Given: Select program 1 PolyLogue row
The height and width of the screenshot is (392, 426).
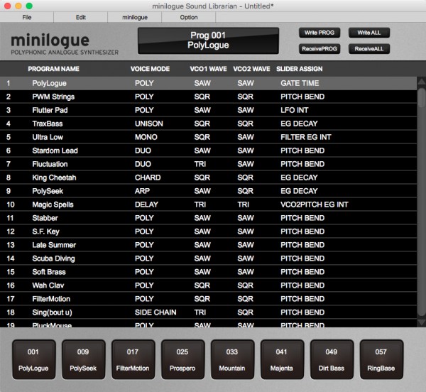Looking at the screenshot, I should [208, 83].
